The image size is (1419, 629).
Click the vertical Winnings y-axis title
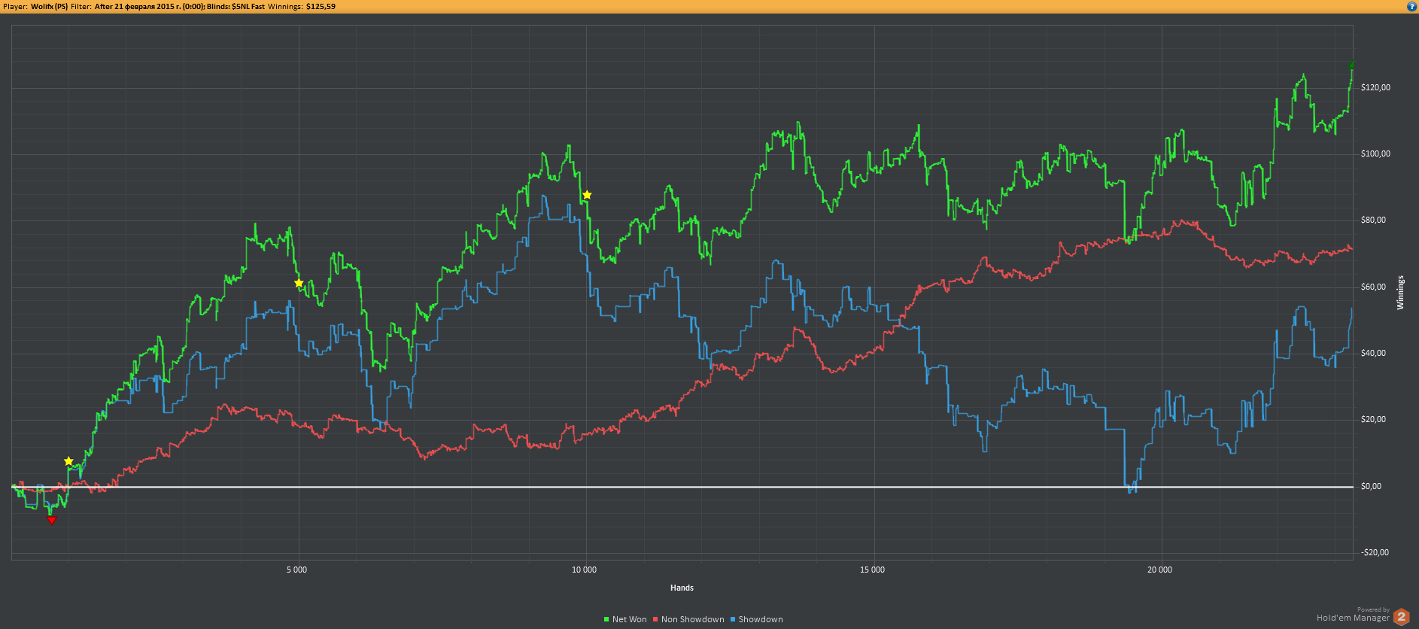(x=1400, y=293)
